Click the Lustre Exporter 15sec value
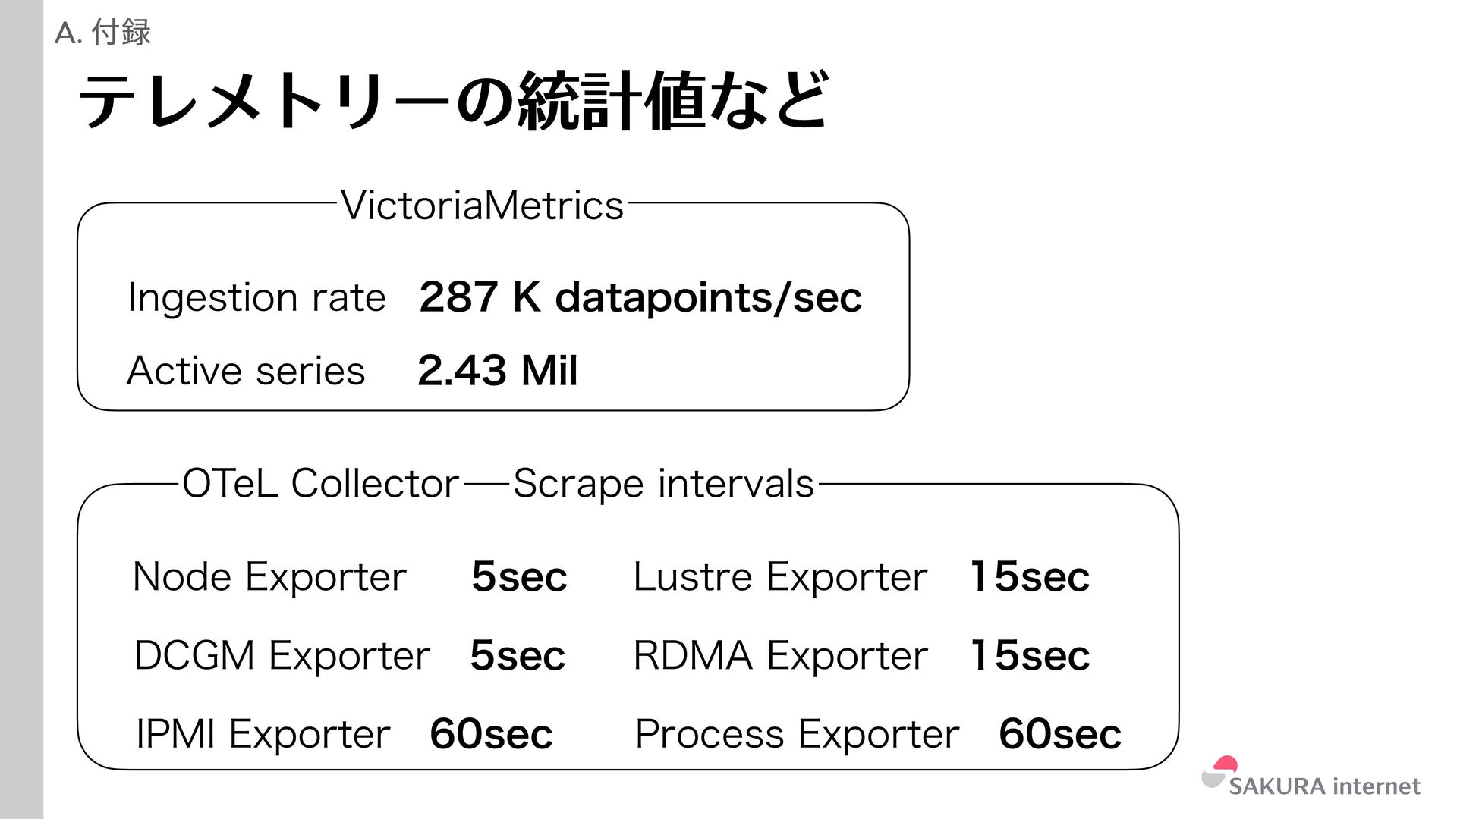 (x=1030, y=577)
